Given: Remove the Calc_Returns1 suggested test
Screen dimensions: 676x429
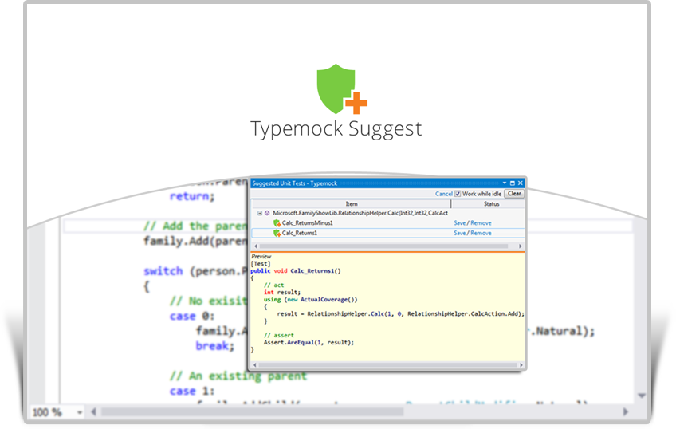Looking at the screenshot, I should (x=481, y=233).
